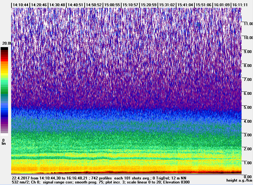Click the 14:10:44 time label

point(20,5)
